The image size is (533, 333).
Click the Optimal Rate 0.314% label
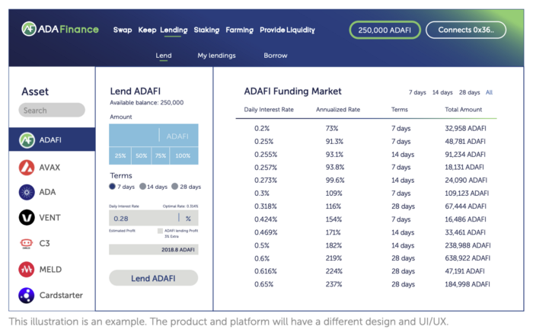[x=180, y=207]
